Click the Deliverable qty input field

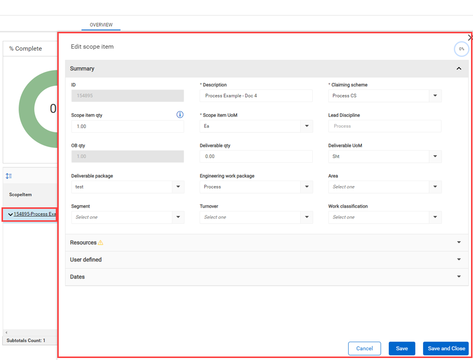coord(256,157)
